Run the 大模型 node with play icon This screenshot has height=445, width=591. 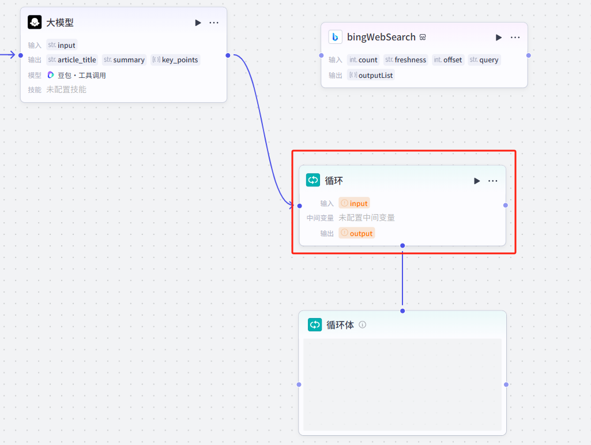tap(198, 23)
